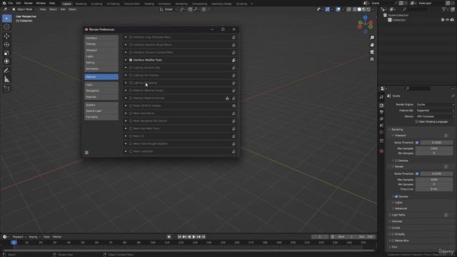Expand the Volumes panel
This screenshot has width=457, height=257.
point(397,221)
